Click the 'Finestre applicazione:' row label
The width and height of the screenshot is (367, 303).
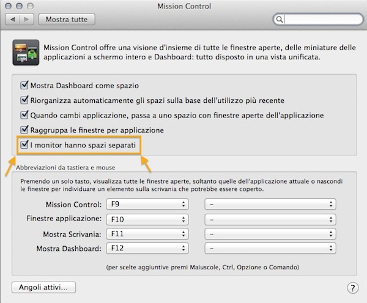pos(64,219)
